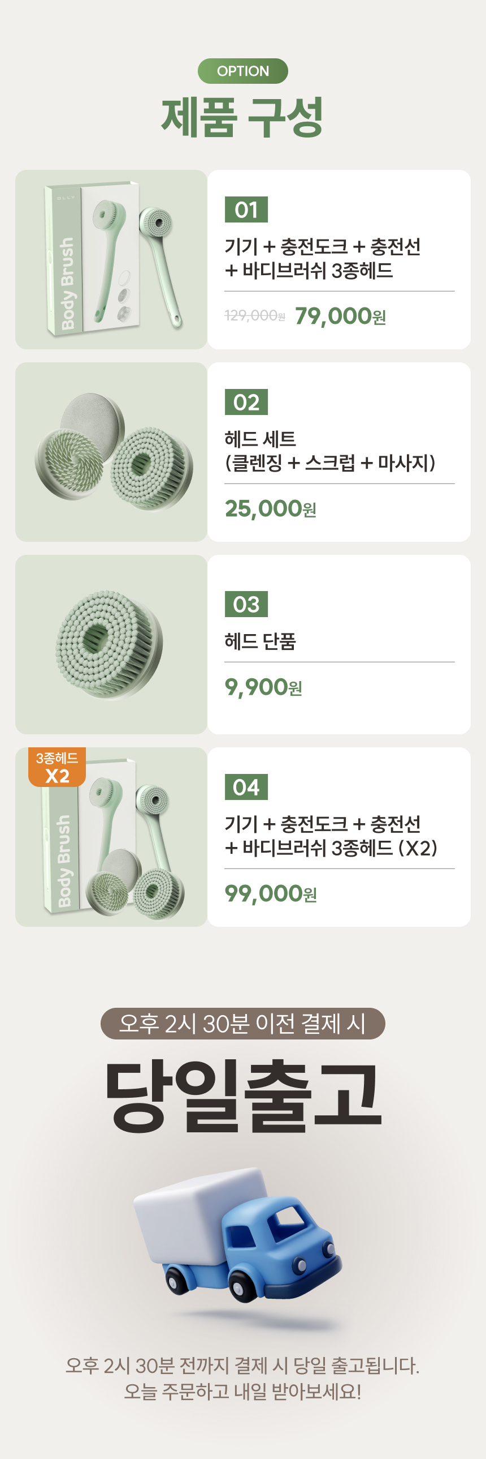Select the 25,000원 head set price
The width and height of the screenshot is (486, 1459).
[270, 508]
